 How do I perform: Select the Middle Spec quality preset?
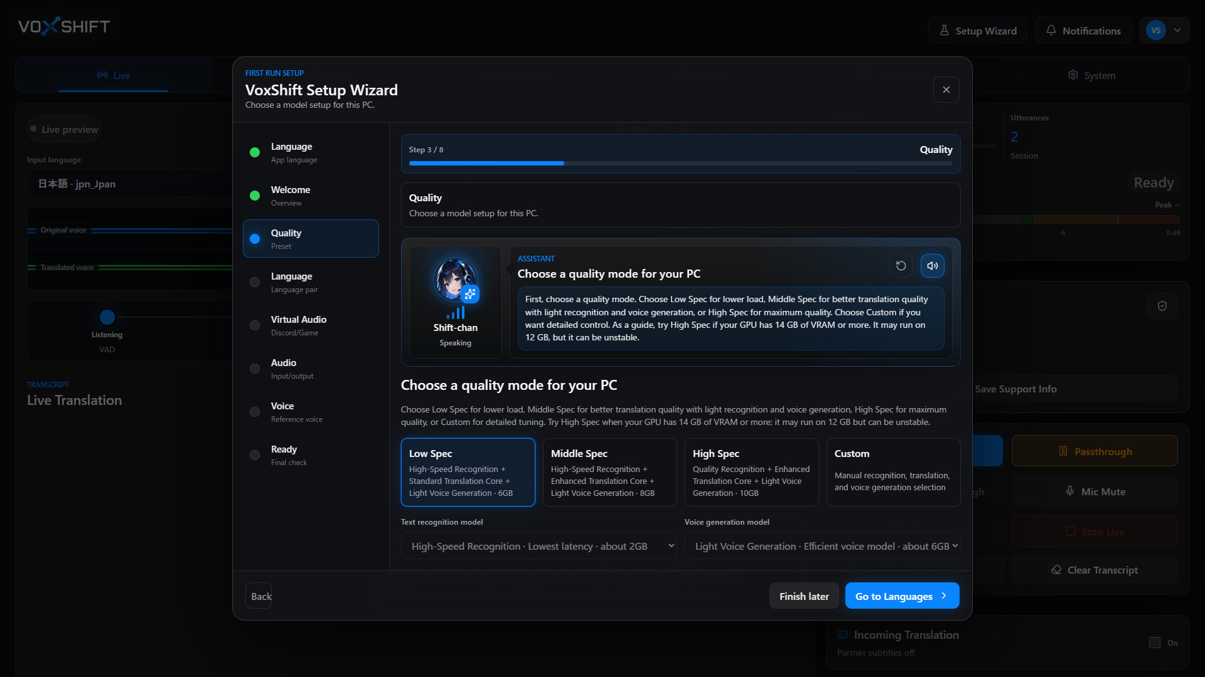(x=609, y=472)
